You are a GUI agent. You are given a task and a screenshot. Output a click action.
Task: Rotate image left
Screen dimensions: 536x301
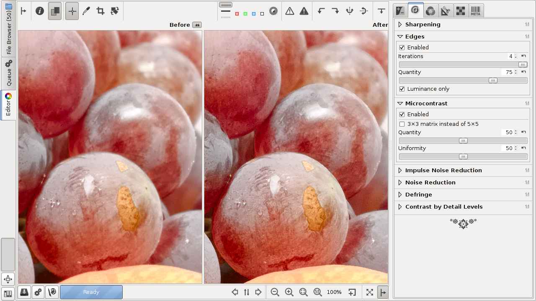[321, 11]
